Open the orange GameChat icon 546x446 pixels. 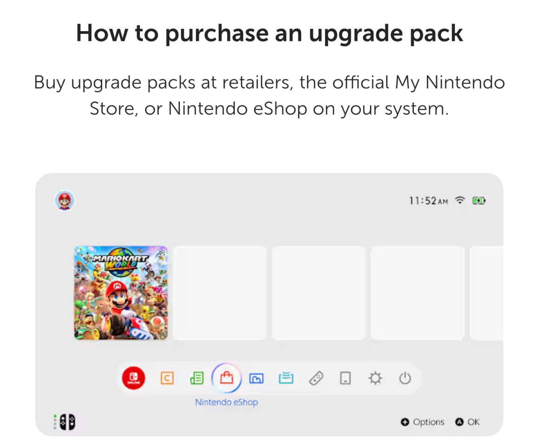pos(167,378)
